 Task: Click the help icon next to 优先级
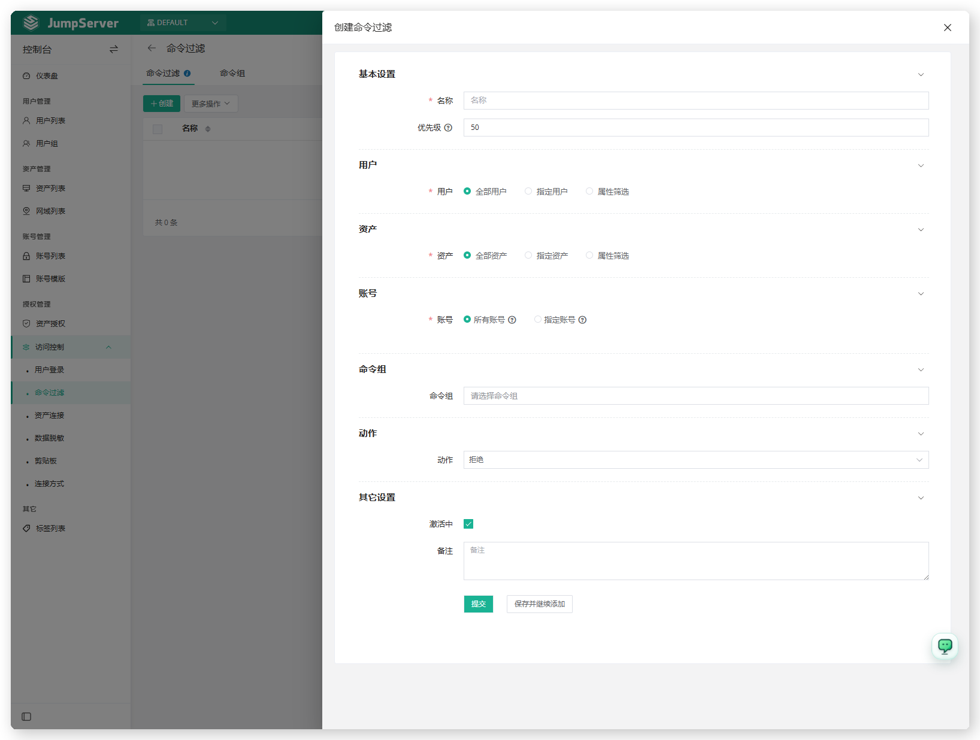(448, 128)
